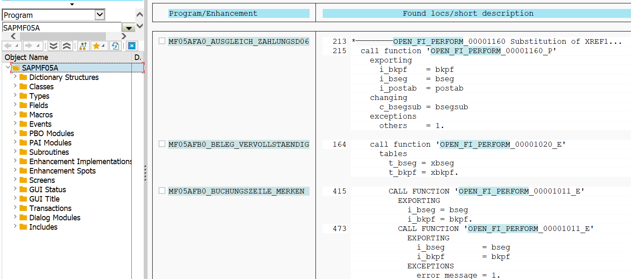The height and width of the screenshot is (279, 631).
Task: Click the down chevron beside SAPMF05A field
Action: point(140,27)
